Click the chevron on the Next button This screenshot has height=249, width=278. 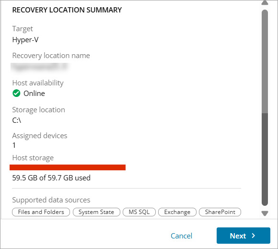point(254,236)
